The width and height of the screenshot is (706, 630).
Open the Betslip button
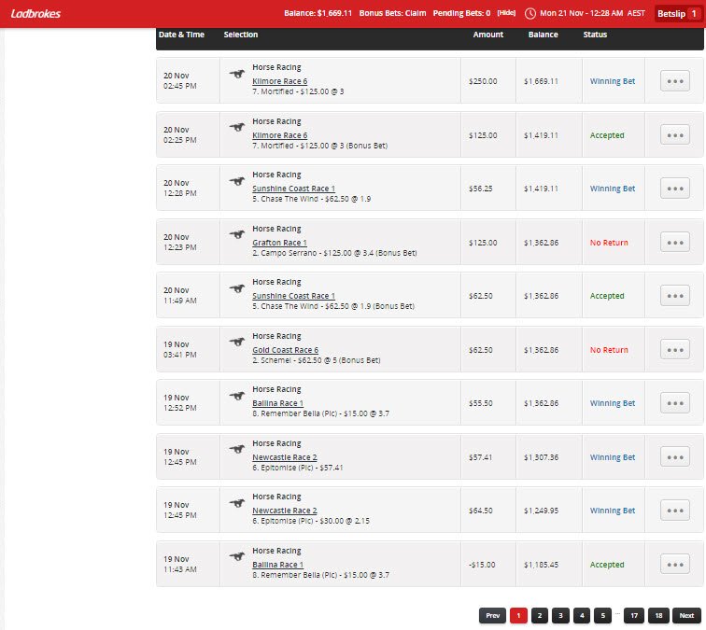(x=678, y=13)
